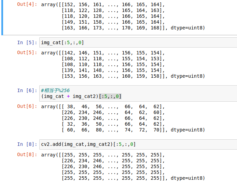Click the plus operator in cell 6
This screenshot has height=189, width=237.
coord(68,97)
